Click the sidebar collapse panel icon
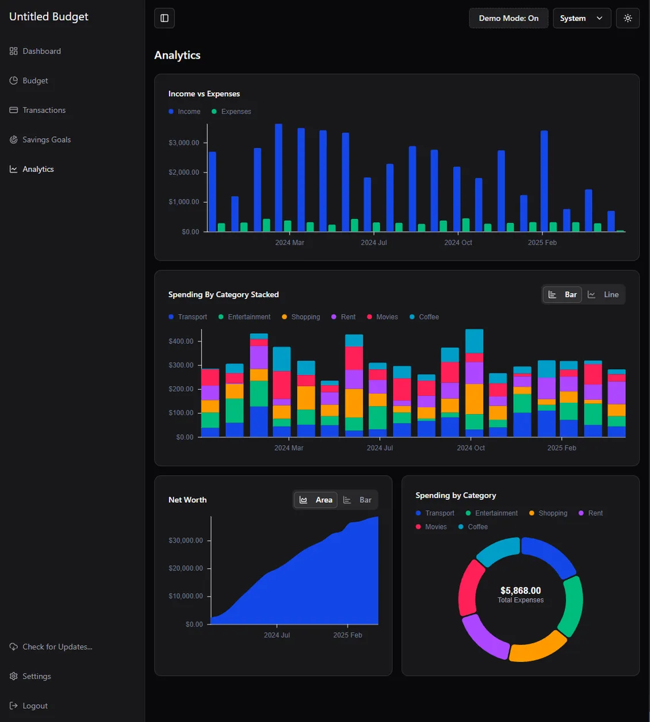 (x=165, y=18)
